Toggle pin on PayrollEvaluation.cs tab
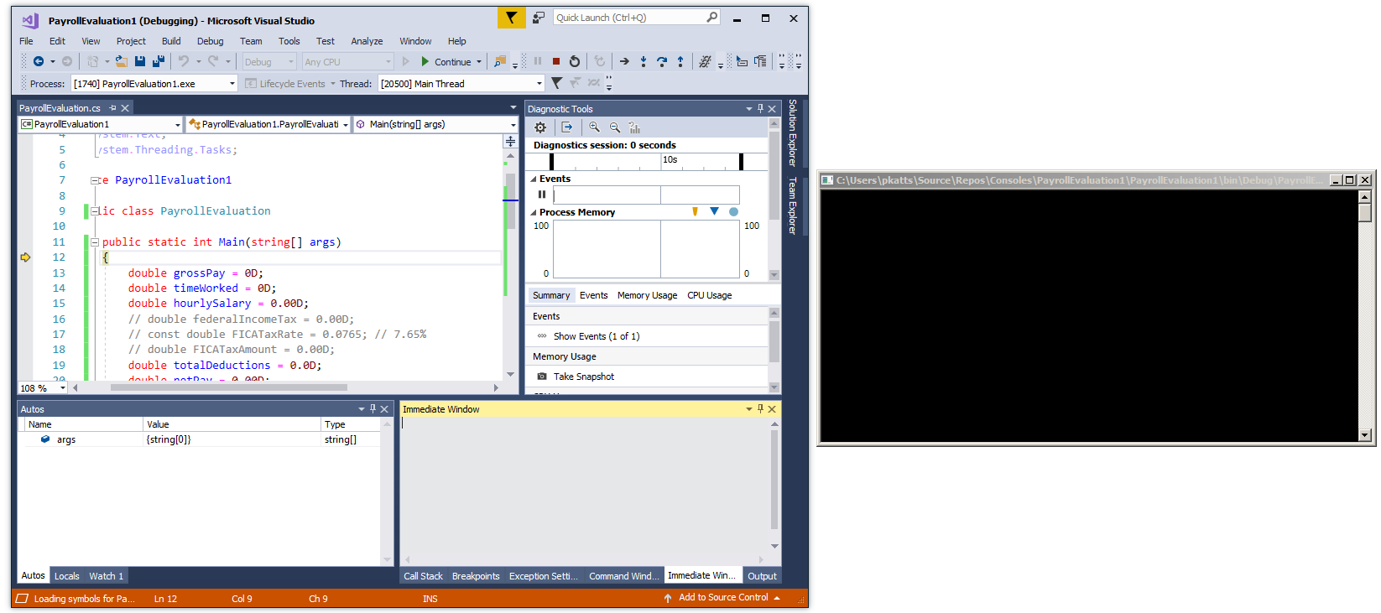The width and height of the screenshot is (1381, 613). [112, 108]
